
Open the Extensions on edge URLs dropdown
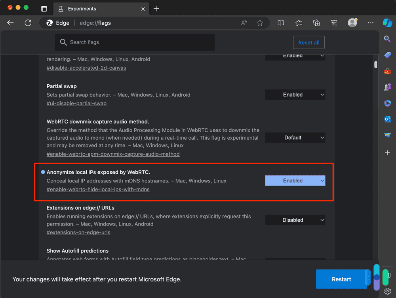coord(295,220)
